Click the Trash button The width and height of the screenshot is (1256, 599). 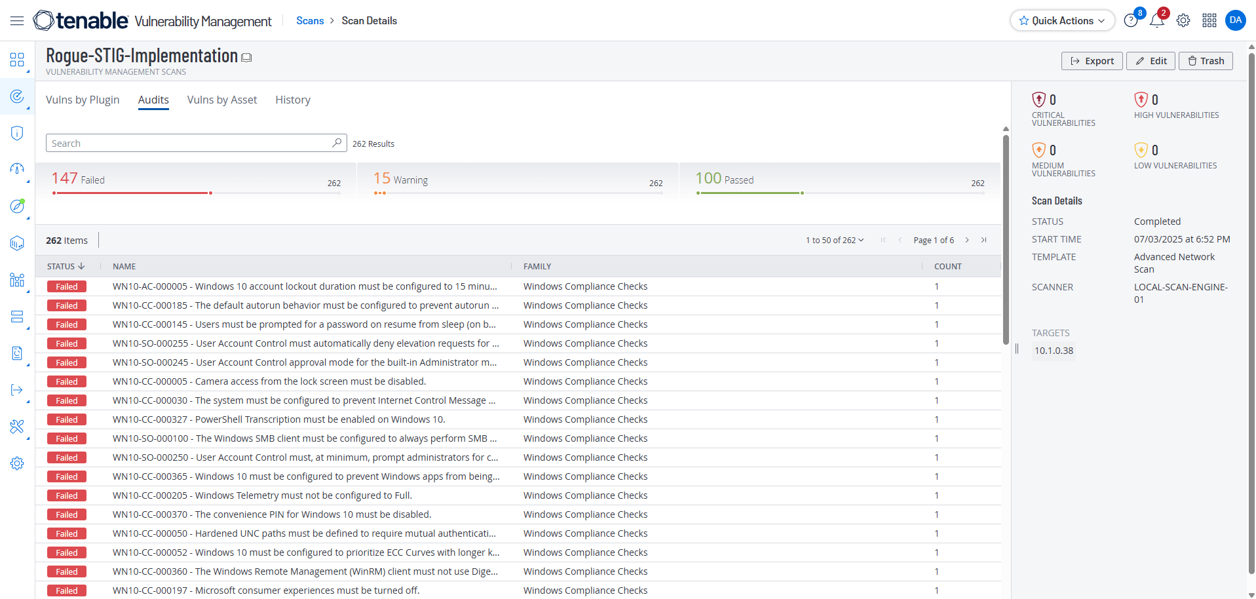point(1206,61)
